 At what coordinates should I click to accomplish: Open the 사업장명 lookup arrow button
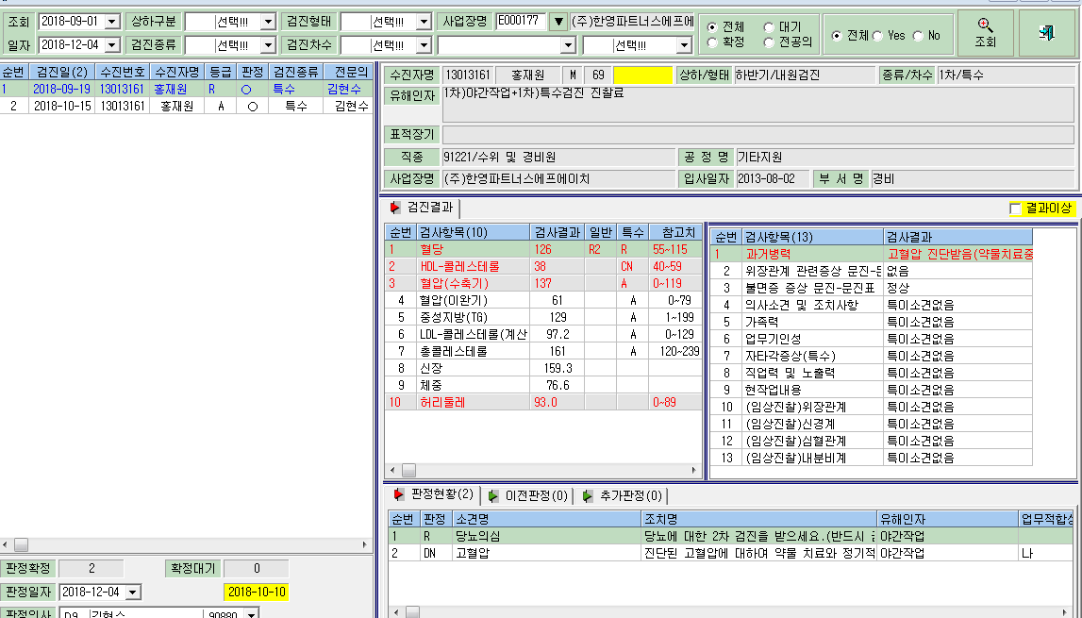[558, 22]
